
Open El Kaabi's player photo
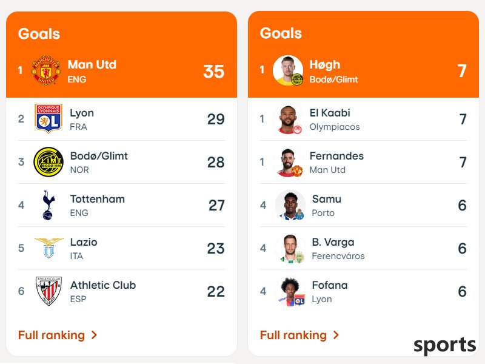pyautogui.click(x=289, y=119)
